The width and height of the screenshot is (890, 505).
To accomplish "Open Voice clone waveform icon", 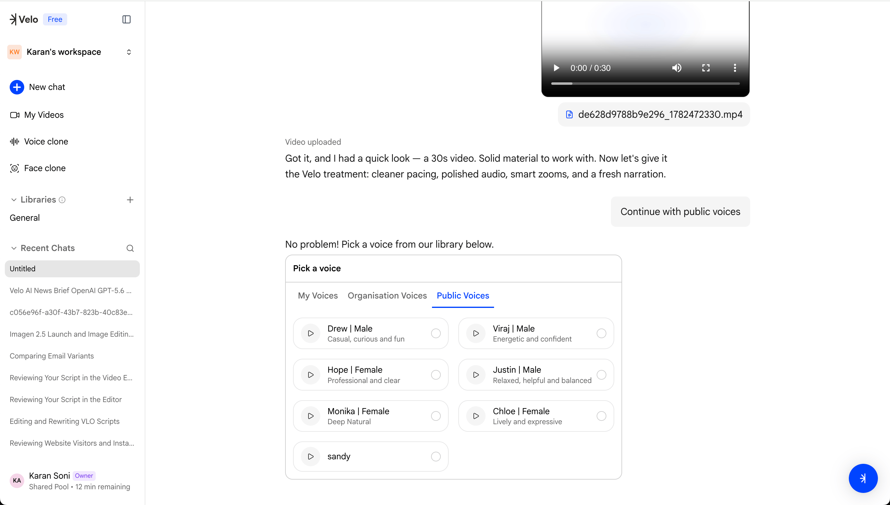I will 15,141.
